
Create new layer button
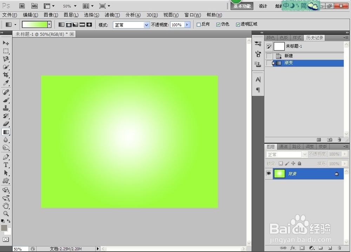tap(330, 248)
